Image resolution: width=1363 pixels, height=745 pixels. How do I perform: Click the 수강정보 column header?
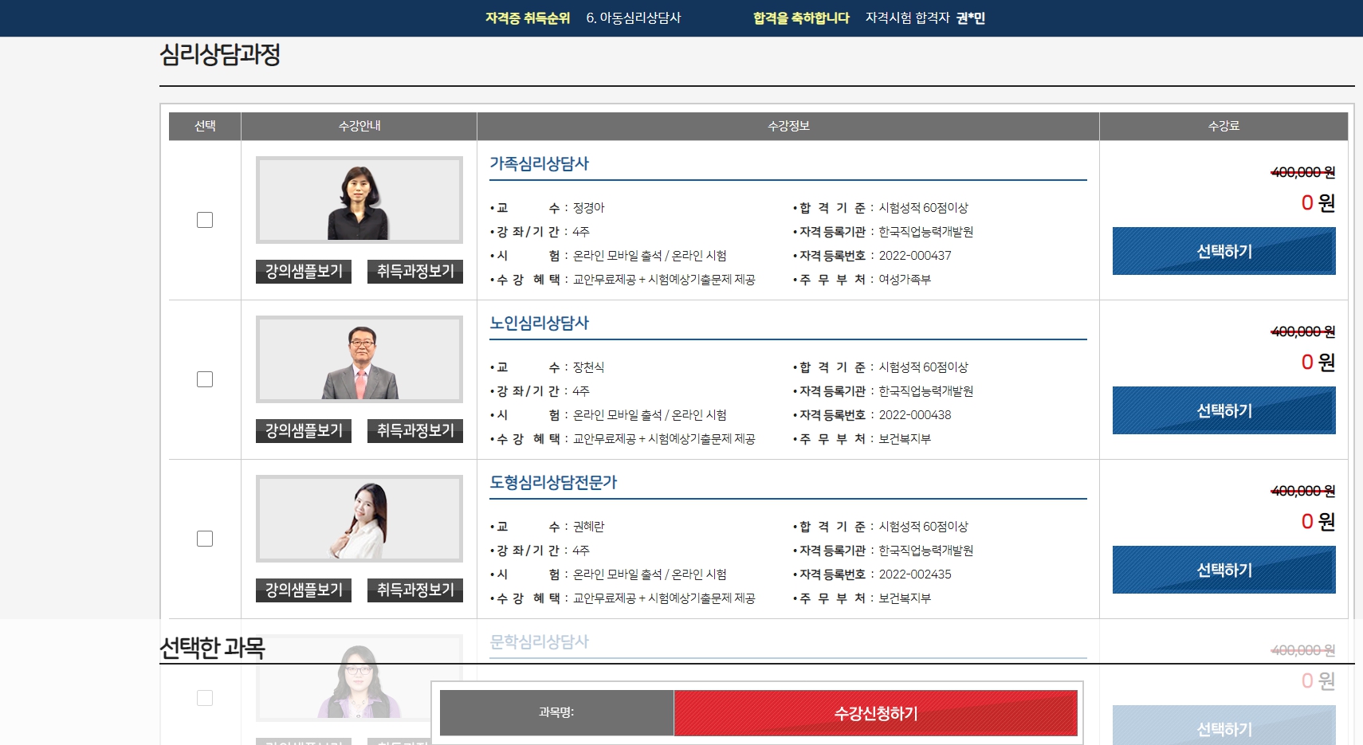click(x=788, y=126)
